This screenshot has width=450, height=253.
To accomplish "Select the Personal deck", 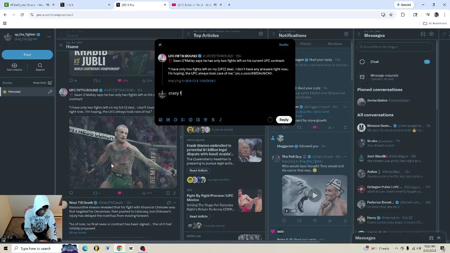I will coord(24,92).
